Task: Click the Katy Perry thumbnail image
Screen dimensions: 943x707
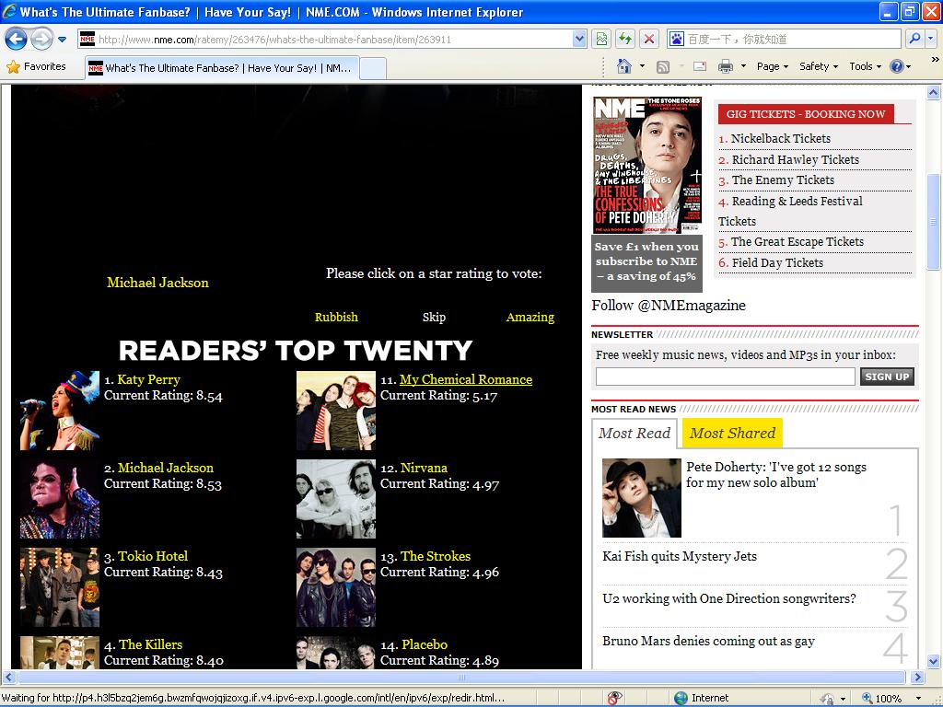Action: pyautogui.click(x=60, y=410)
